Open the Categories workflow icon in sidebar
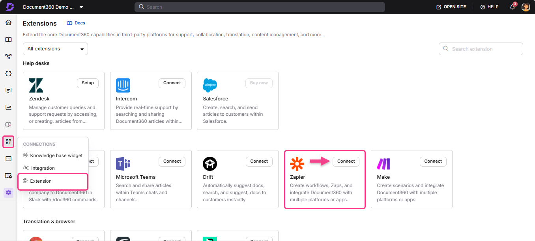 coord(8,56)
